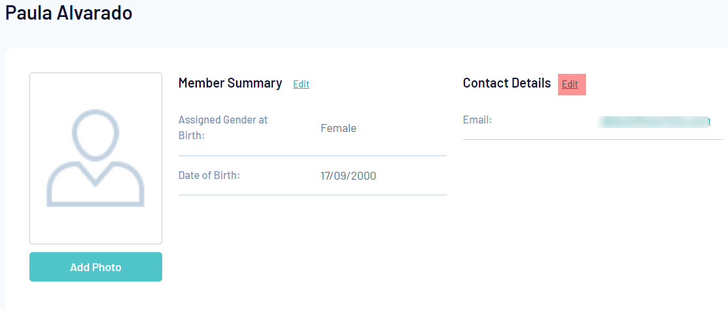The width and height of the screenshot is (728, 309).
Task: Open Edit link beside Contact Details
Action: pos(570,84)
